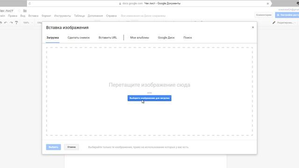299x168 pixels.
Task: Click the address bar lock icon
Action: click(x=120, y=4)
